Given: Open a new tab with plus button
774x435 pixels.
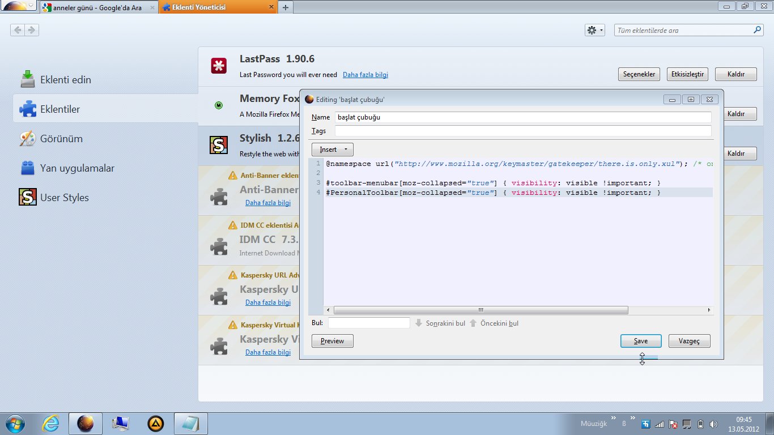Looking at the screenshot, I should (x=286, y=7).
